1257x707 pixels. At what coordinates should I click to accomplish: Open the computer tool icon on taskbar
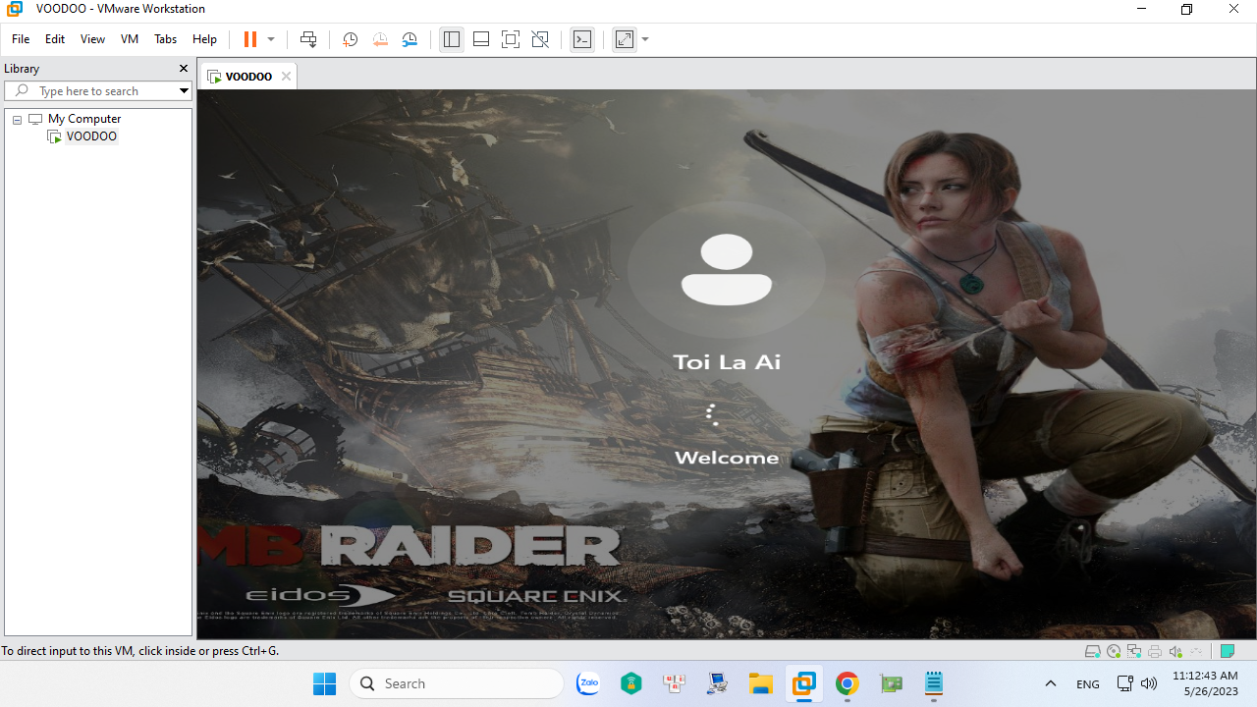click(717, 683)
